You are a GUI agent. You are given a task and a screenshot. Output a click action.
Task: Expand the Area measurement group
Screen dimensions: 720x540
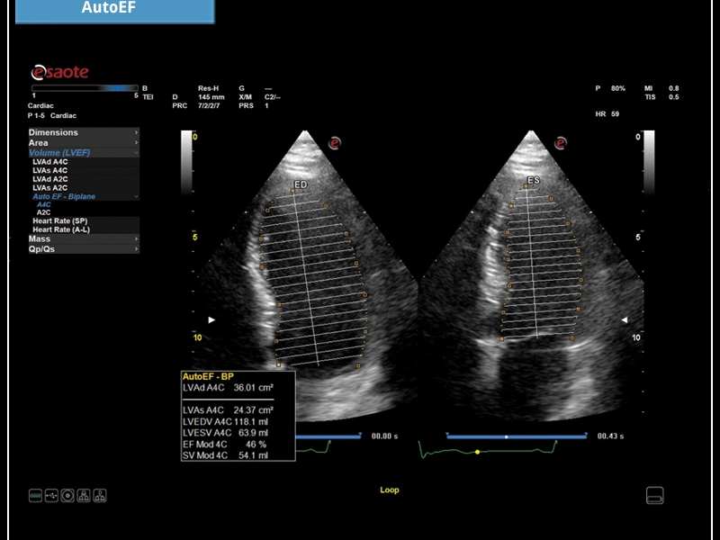tap(83, 143)
